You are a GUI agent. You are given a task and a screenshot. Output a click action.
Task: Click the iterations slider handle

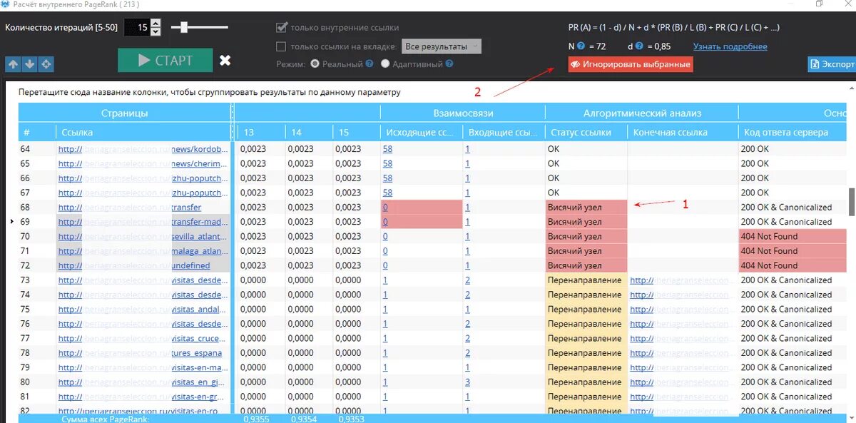(184, 27)
